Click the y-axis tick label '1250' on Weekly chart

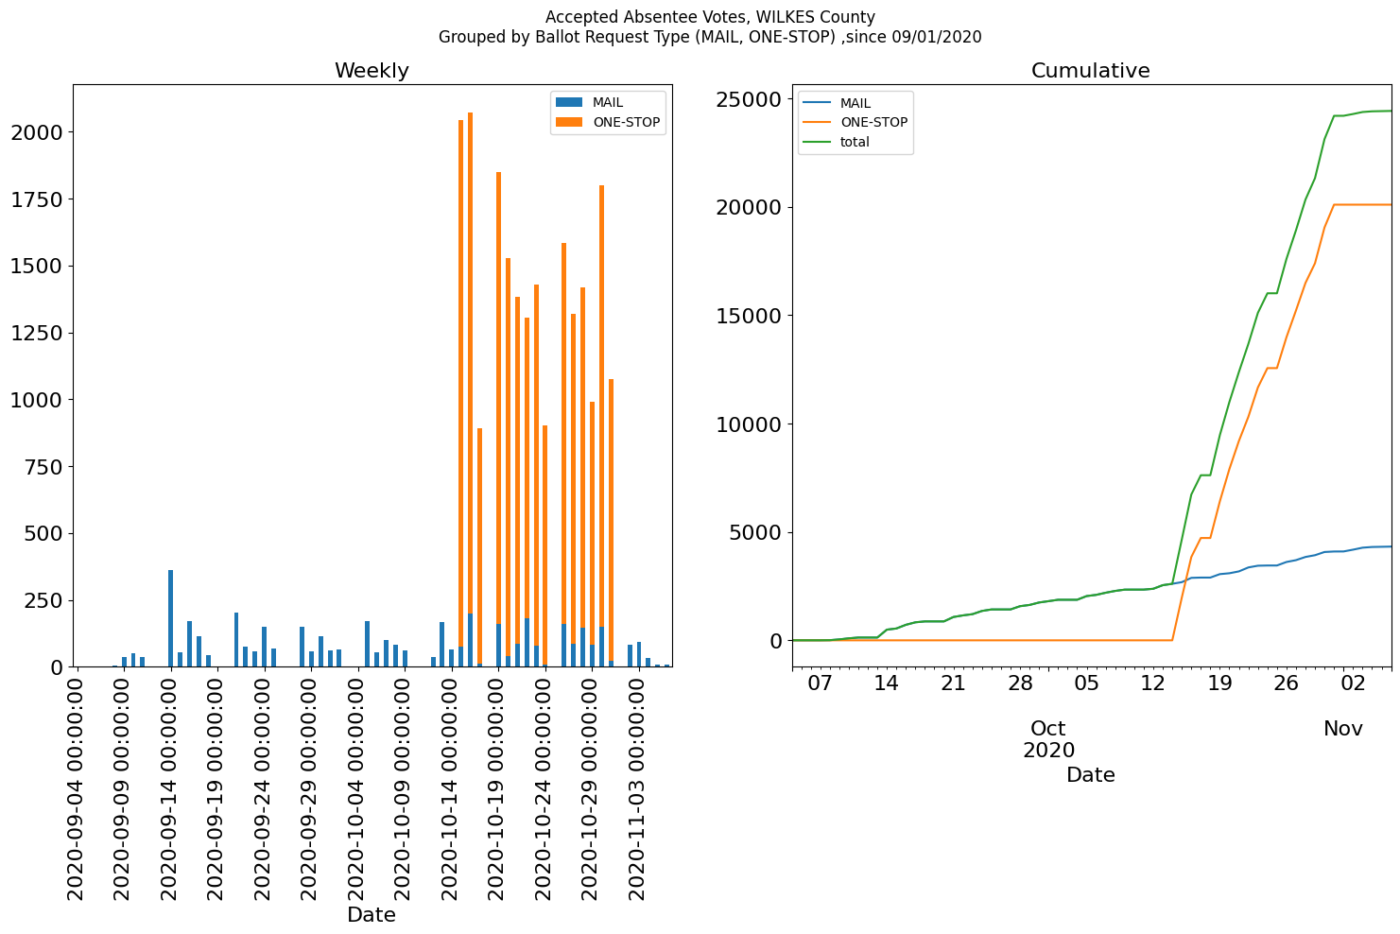point(36,334)
